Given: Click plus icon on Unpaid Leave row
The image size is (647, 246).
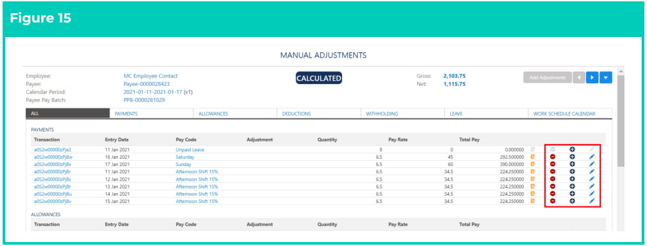Looking at the screenshot, I should tap(572, 149).
